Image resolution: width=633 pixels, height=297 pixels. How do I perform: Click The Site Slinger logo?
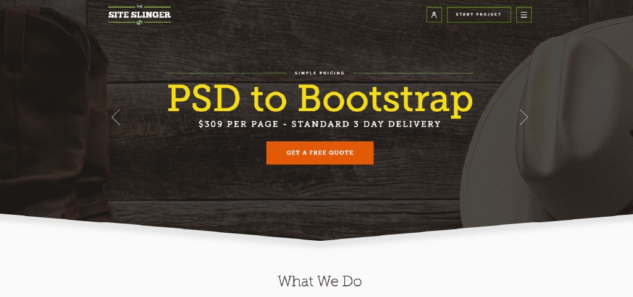(x=140, y=15)
